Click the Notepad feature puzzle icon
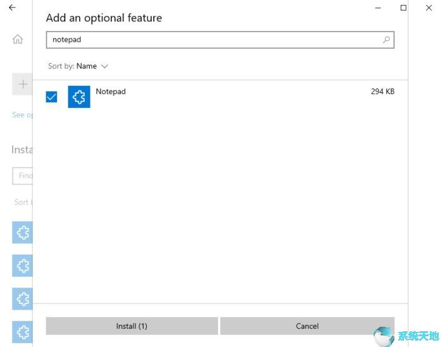Viewport: 440px width, 347px height. [x=79, y=97]
